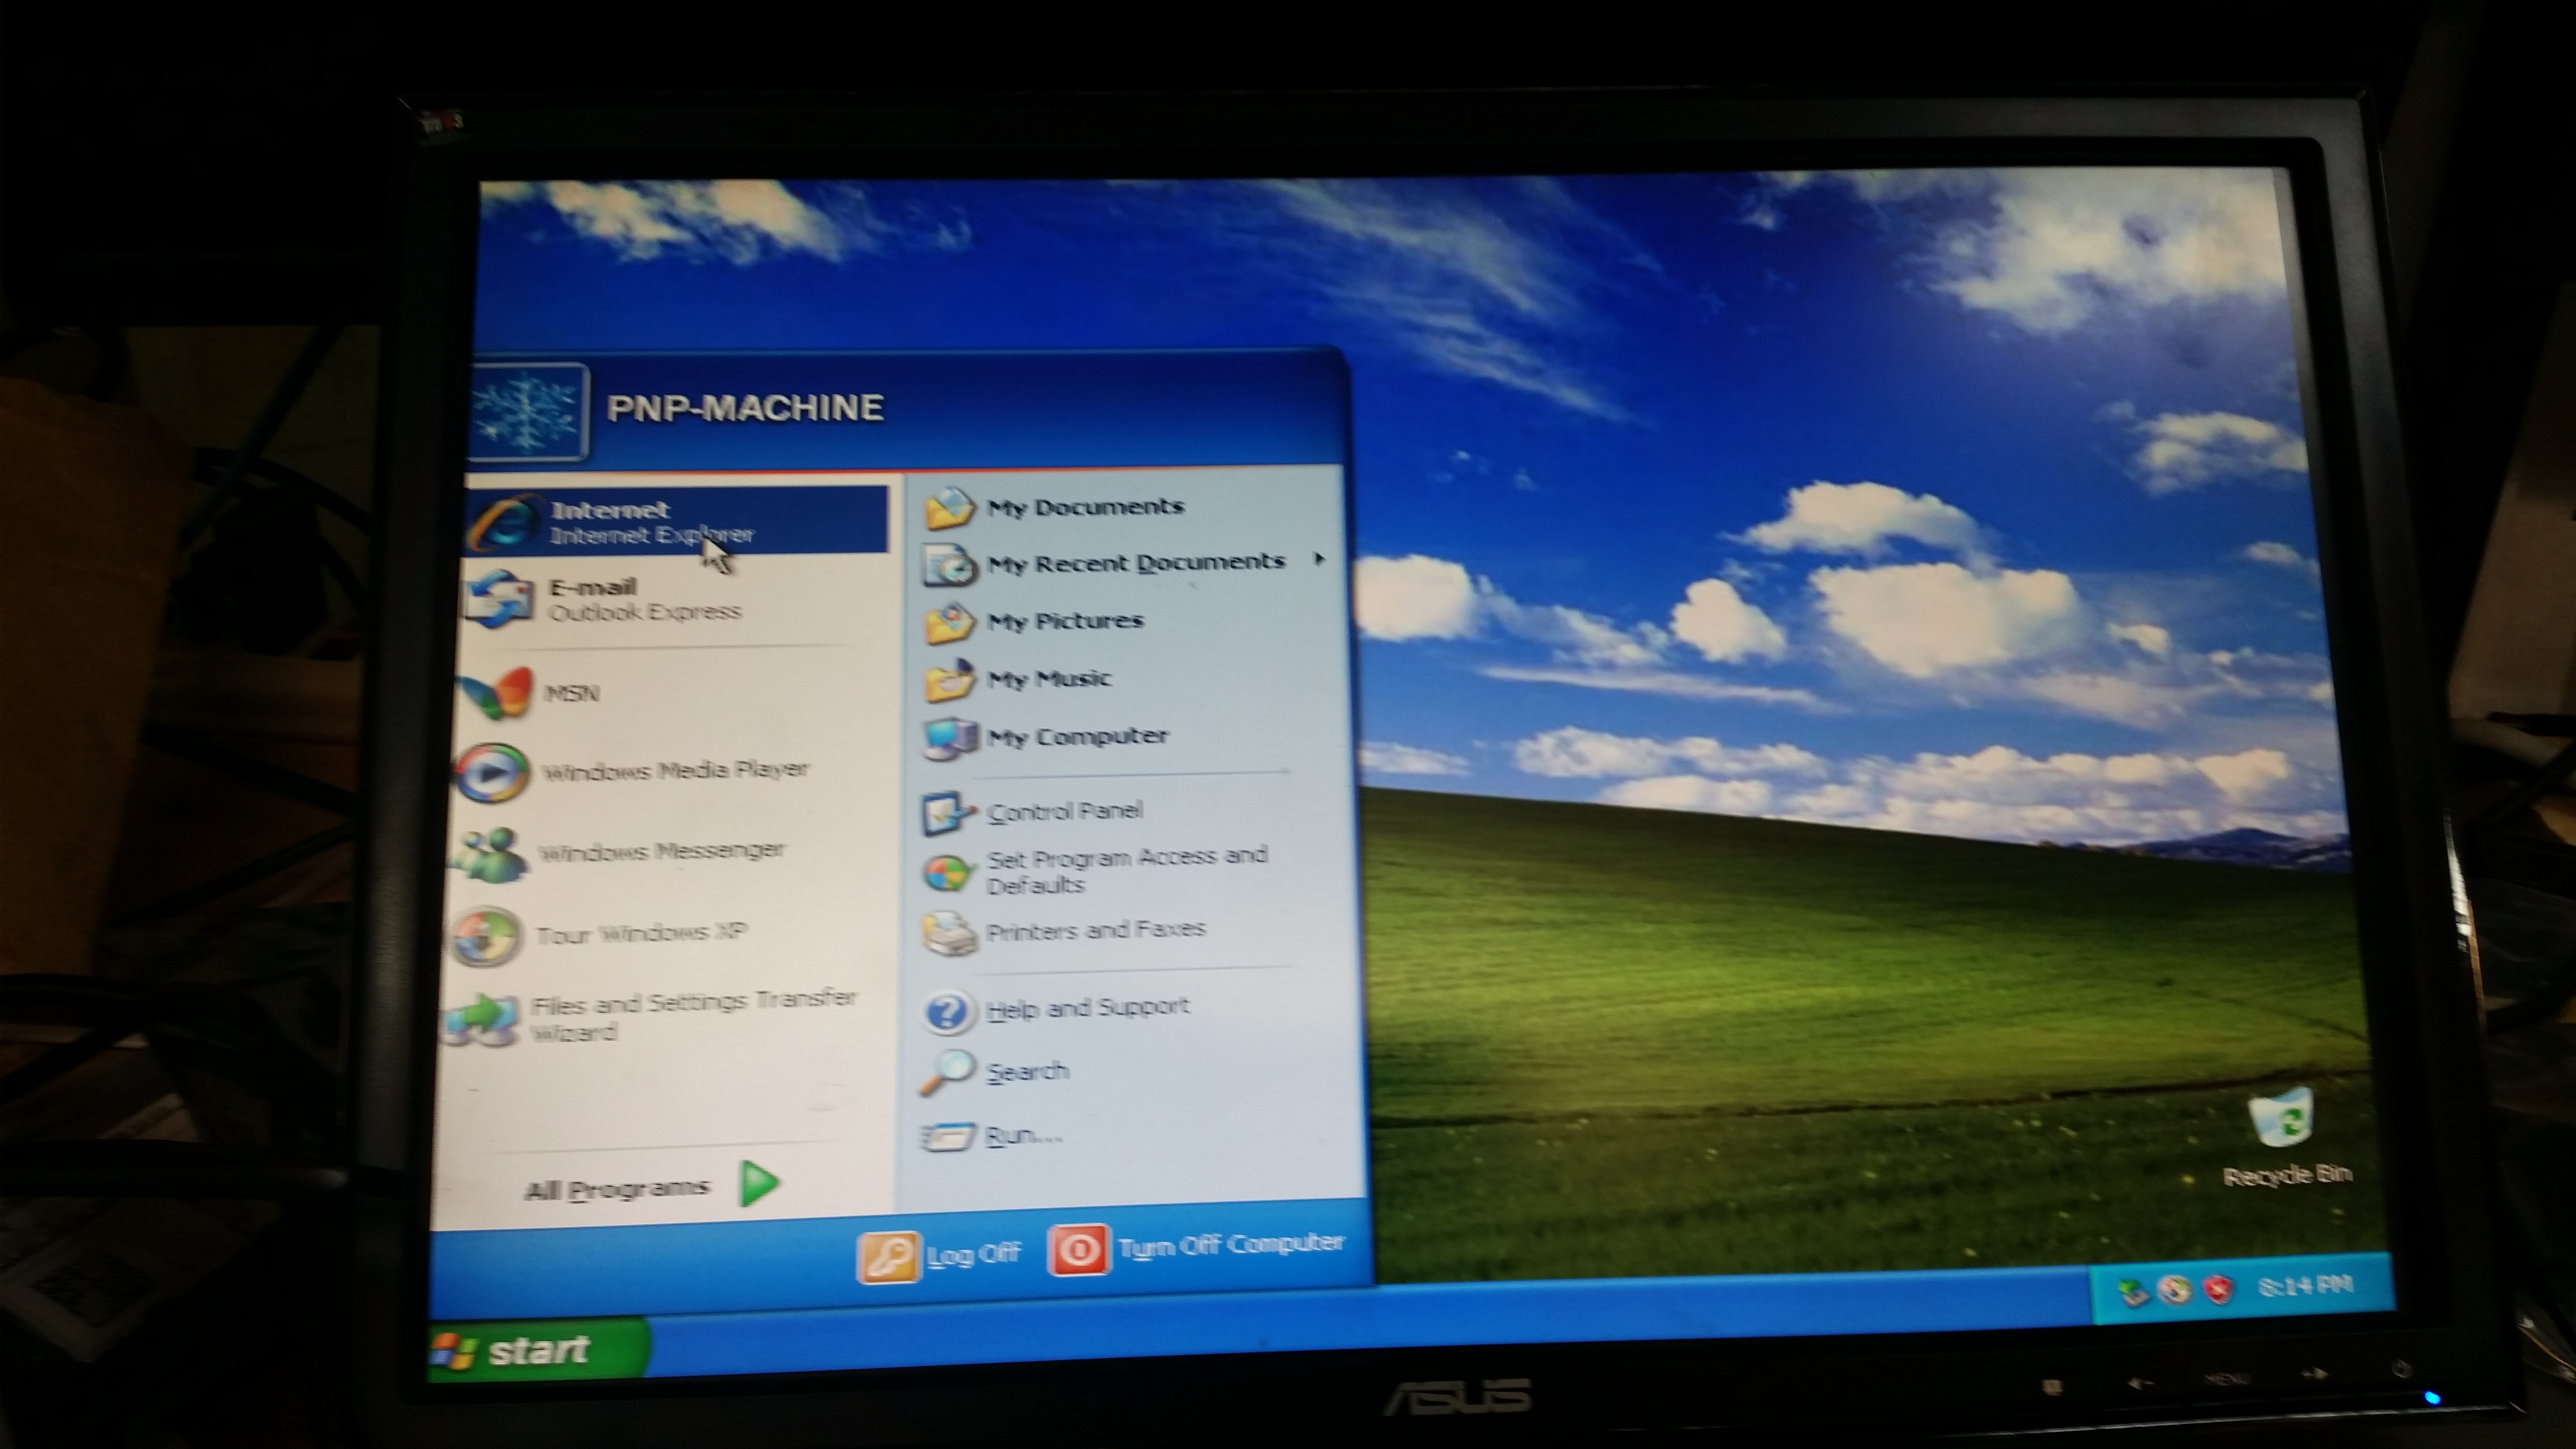The width and height of the screenshot is (2576, 1449).
Task: Click the My Recent Documents icon
Action: (x=949, y=566)
